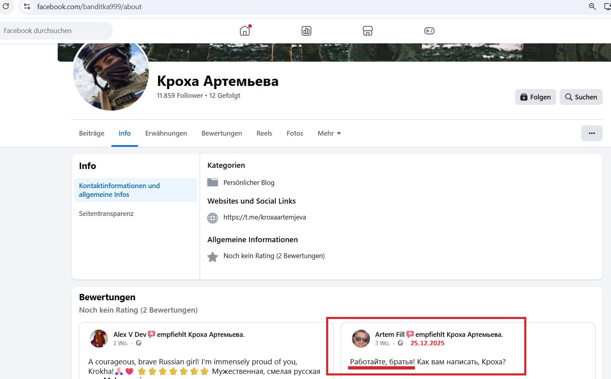611x379 pixels.
Task: Click the globe privacy icon on Artem Fill's review
Action: click(401, 343)
